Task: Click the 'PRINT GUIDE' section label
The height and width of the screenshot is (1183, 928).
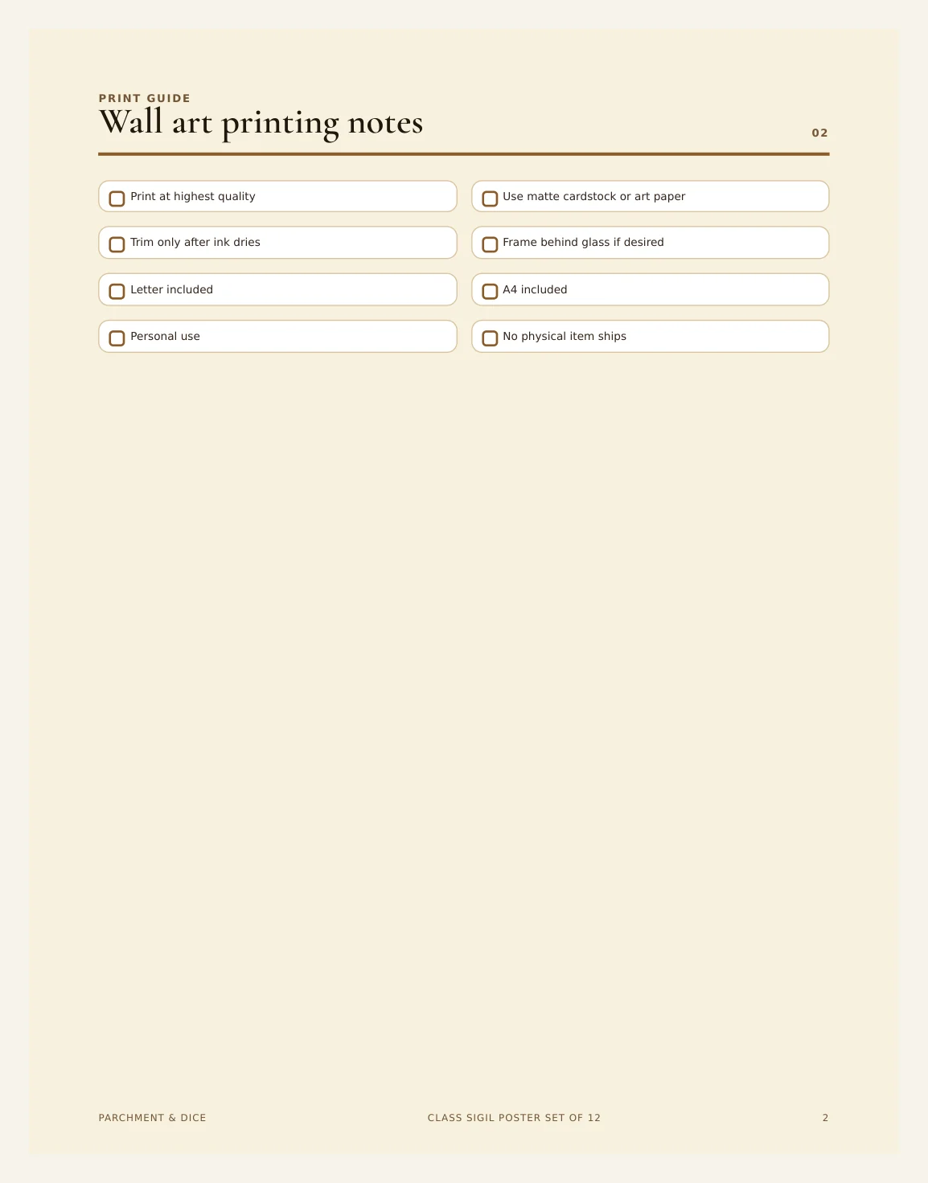Action: (145, 98)
